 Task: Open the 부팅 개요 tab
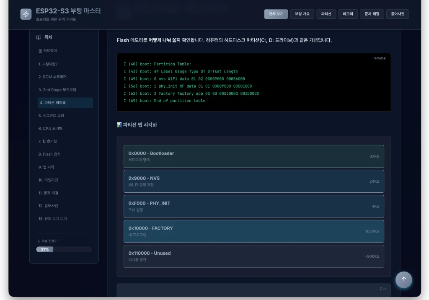tap(302, 14)
